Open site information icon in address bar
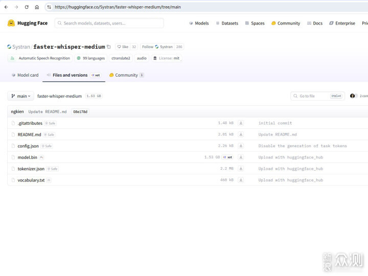 click(49, 7)
